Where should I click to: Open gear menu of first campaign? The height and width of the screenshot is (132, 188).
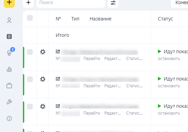click(x=43, y=52)
